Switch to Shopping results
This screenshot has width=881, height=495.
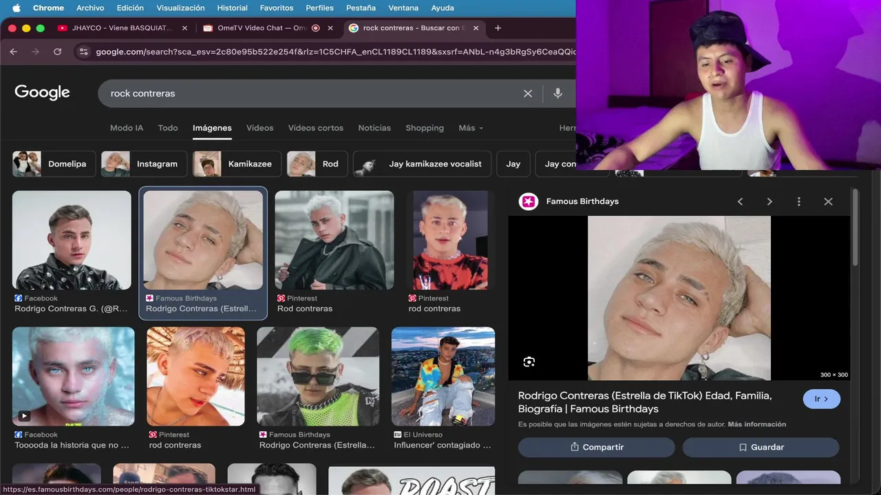coord(425,128)
